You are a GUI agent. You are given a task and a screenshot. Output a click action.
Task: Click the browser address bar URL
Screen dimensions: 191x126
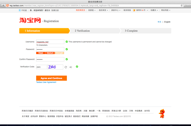(x=64, y=5)
